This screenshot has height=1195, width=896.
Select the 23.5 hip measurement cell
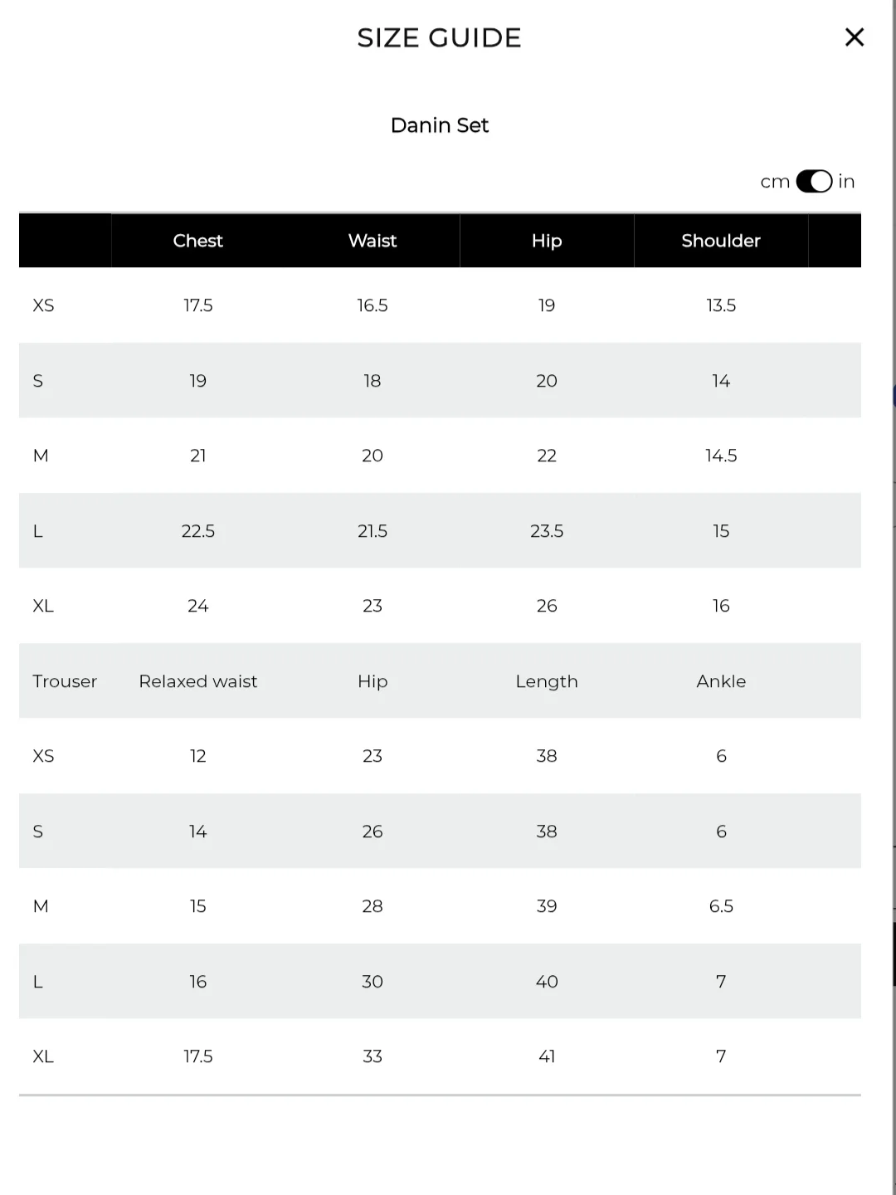click(547, 531)
